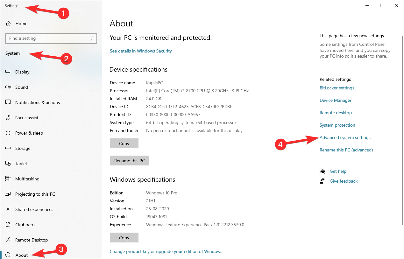Click the Clipboard icon in sidebar
The width and height of the screenshot is (404, 259).
point(8,225)
